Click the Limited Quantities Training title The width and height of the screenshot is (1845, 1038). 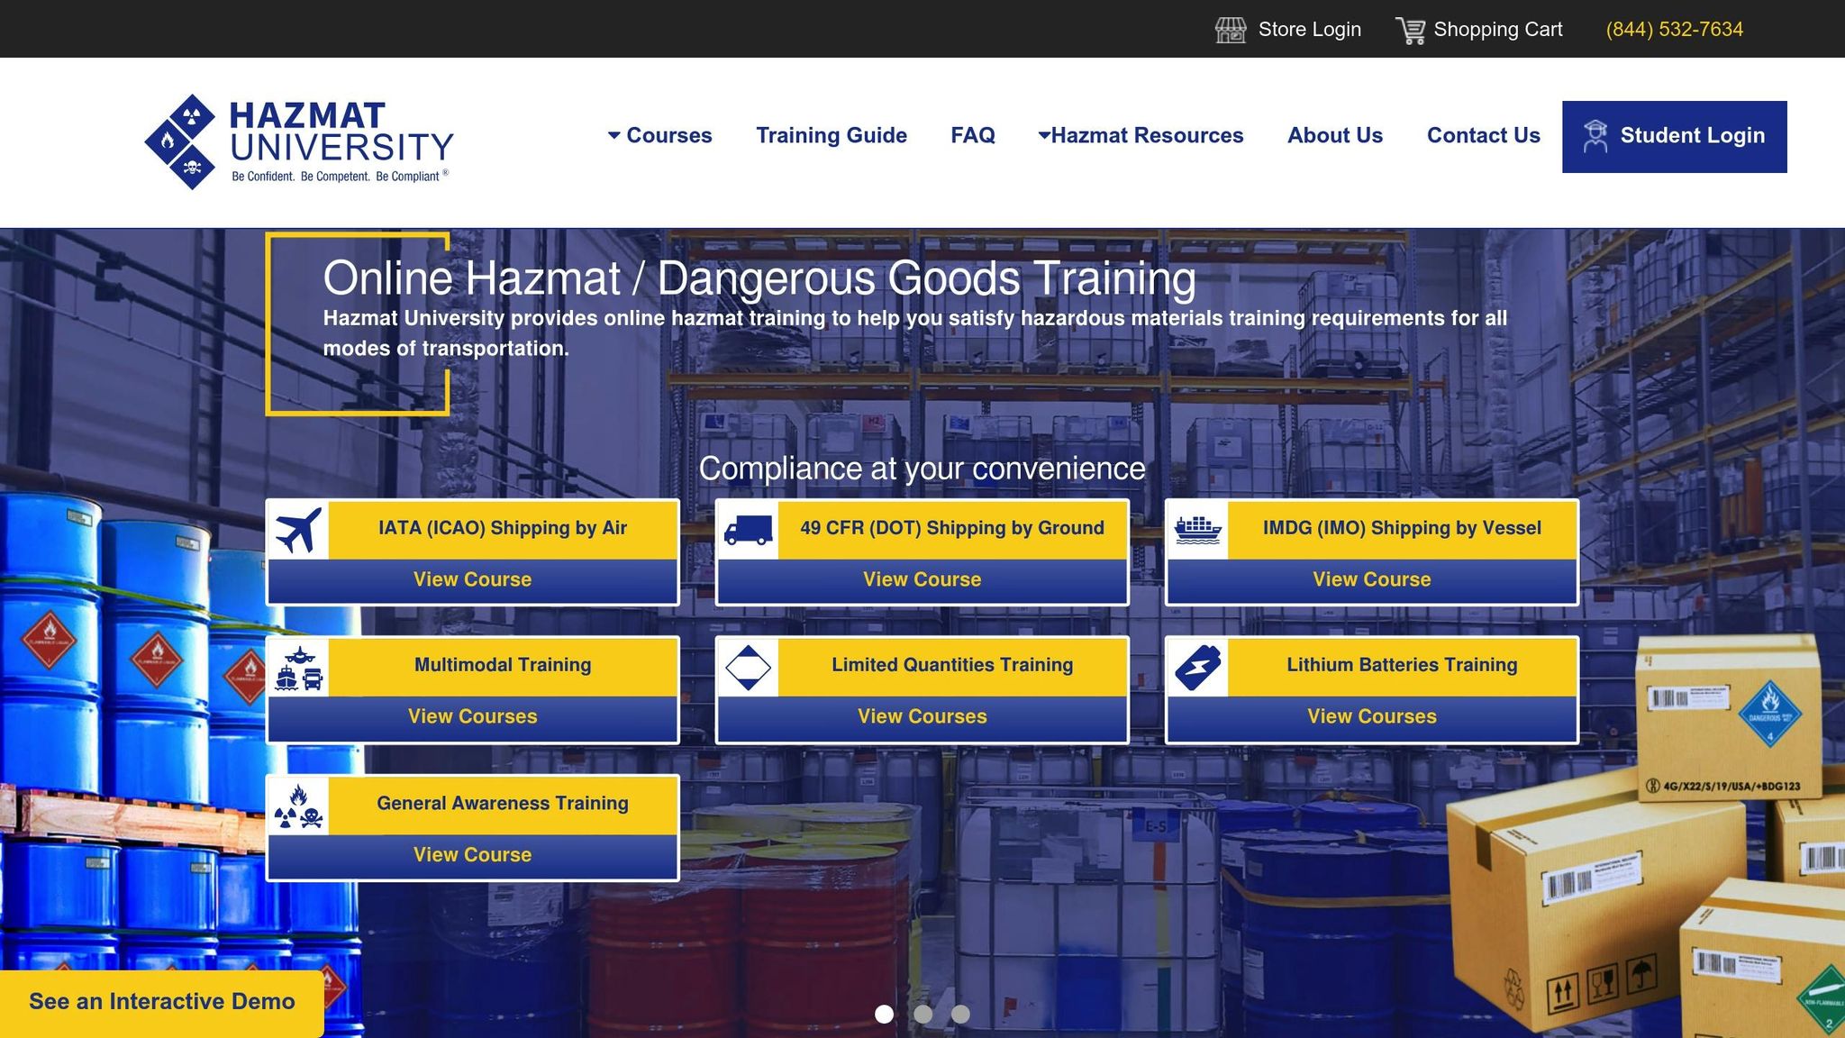[x=952, y=666]
